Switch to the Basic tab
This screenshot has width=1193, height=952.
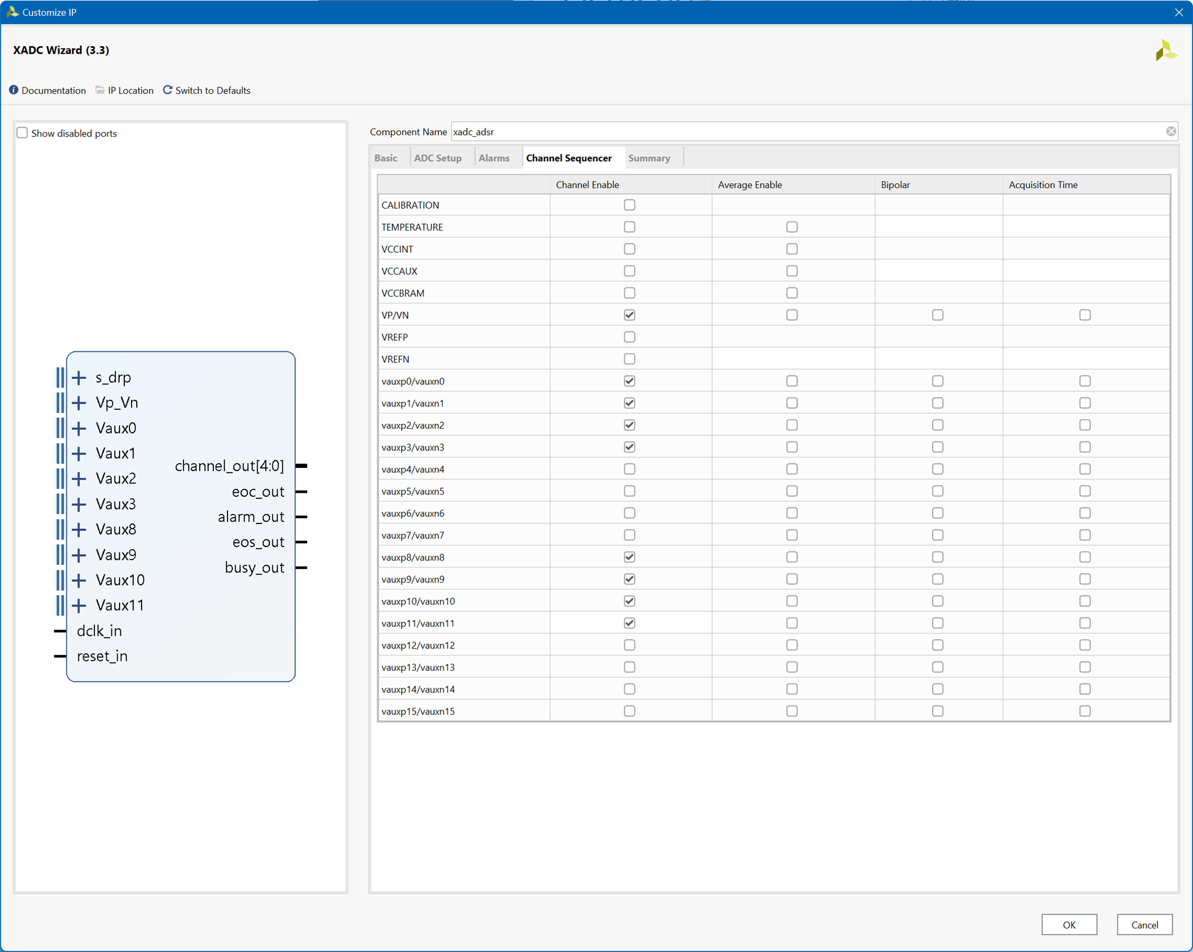pos(386,158)
